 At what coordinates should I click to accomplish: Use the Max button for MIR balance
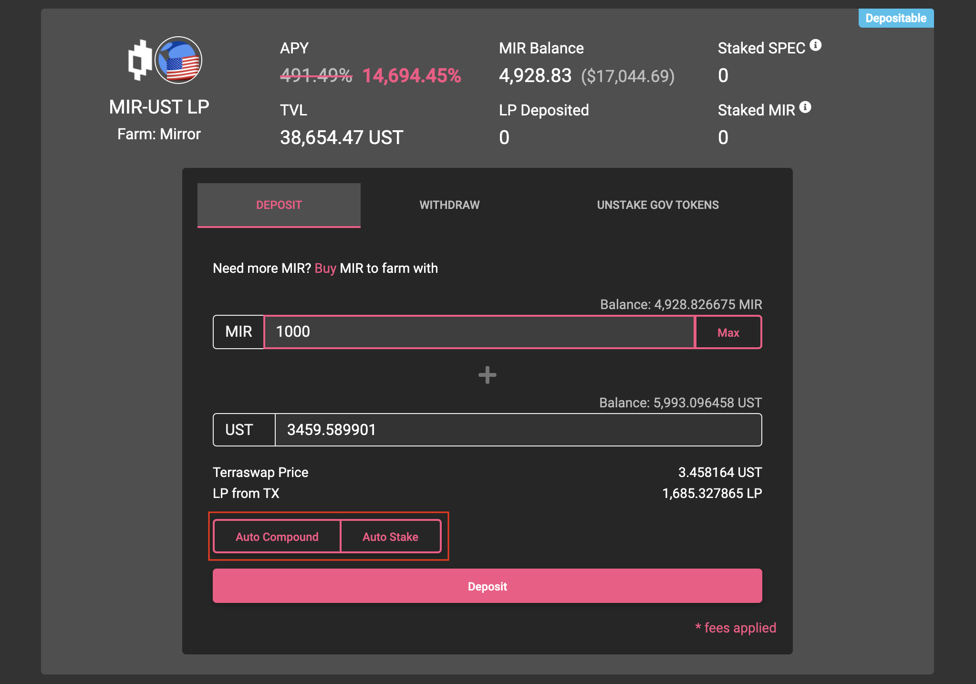[728, 332]
